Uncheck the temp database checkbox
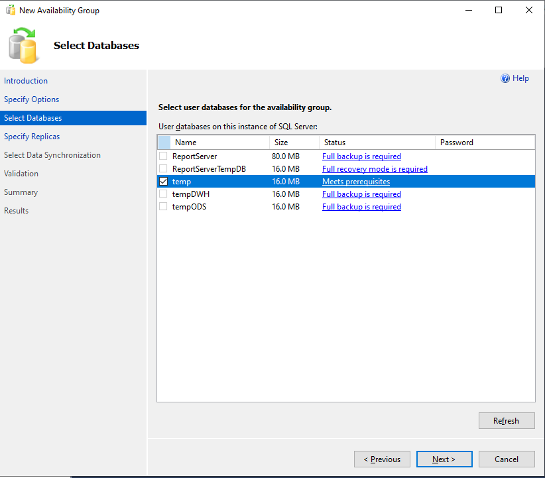This screenshot has height=478, width=545. 163,182
